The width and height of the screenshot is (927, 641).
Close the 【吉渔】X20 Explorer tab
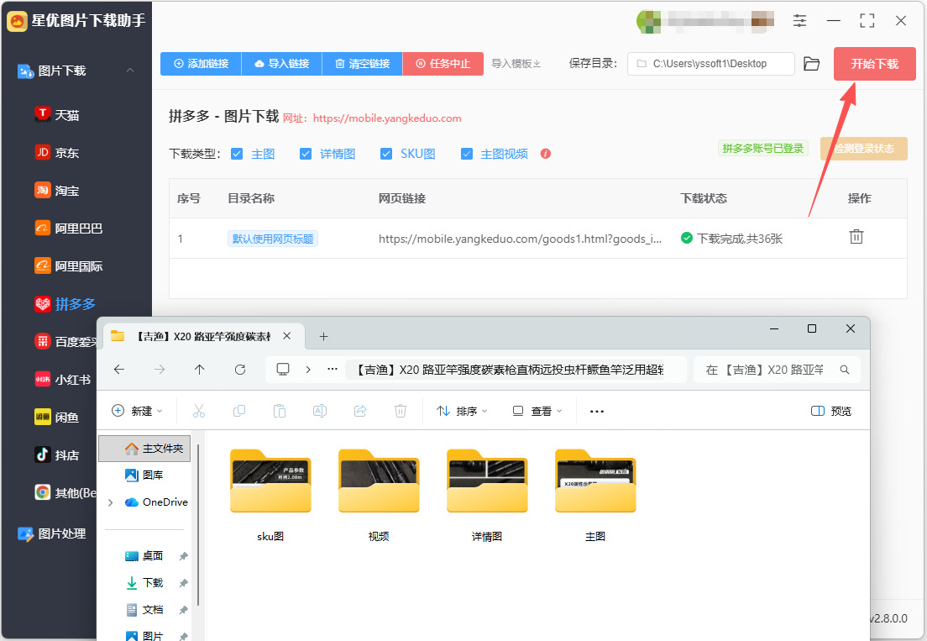click(x=286, y=336)
